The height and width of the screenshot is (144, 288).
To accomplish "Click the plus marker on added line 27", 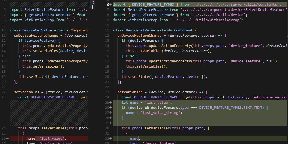I will (x=110, y=113).
